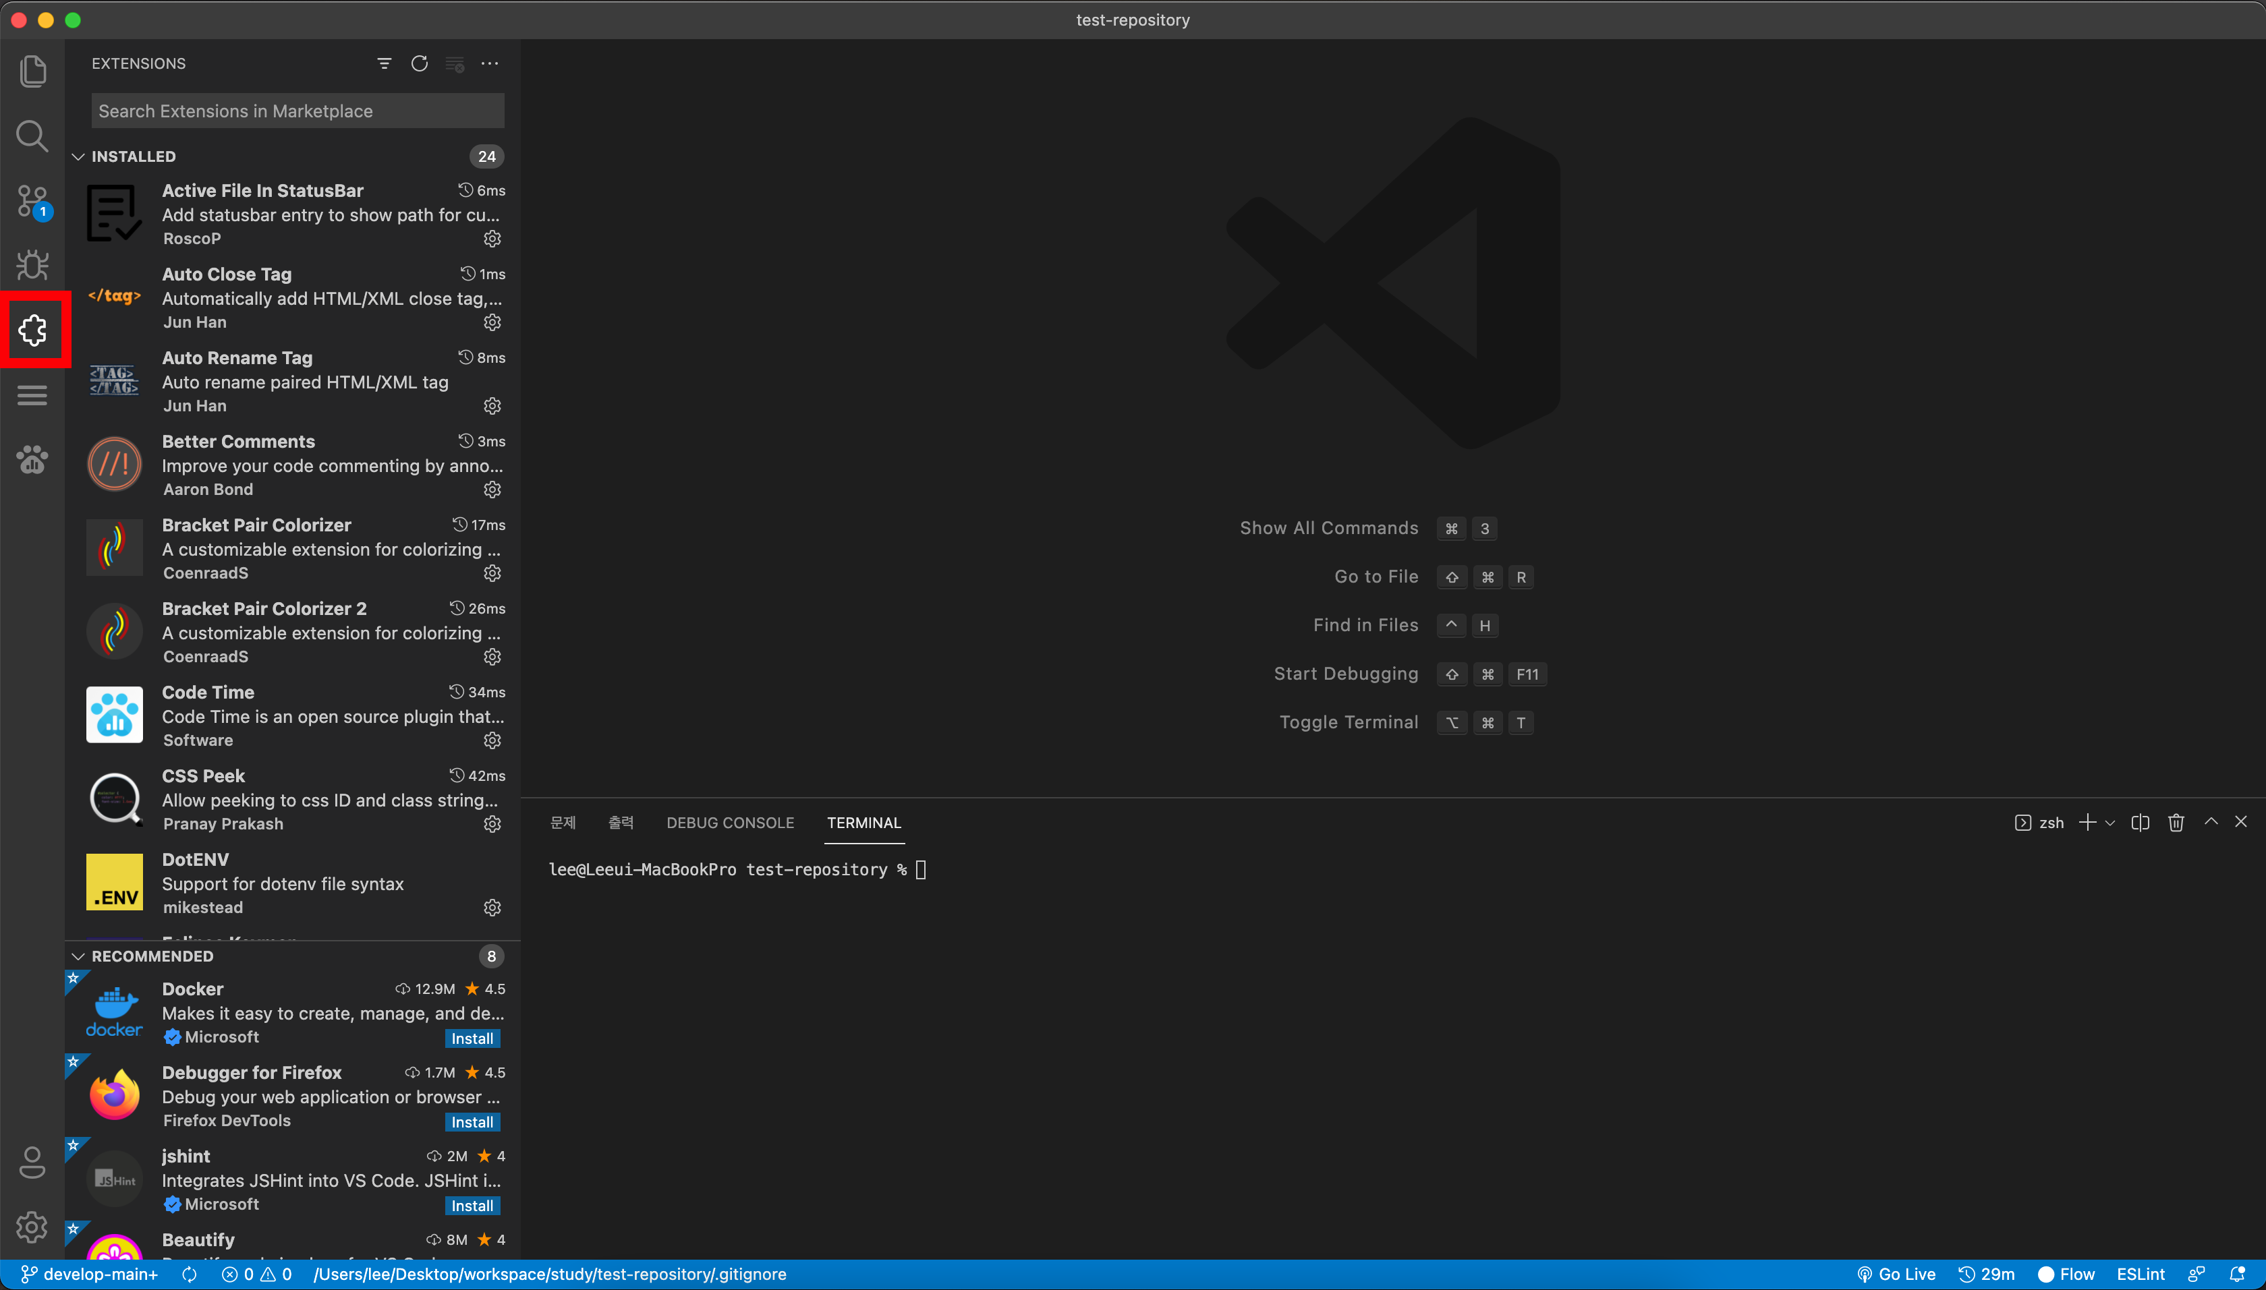2266x1290 pixels.
Task: Open the Code Time paw icon view
Action: [33, 459]
